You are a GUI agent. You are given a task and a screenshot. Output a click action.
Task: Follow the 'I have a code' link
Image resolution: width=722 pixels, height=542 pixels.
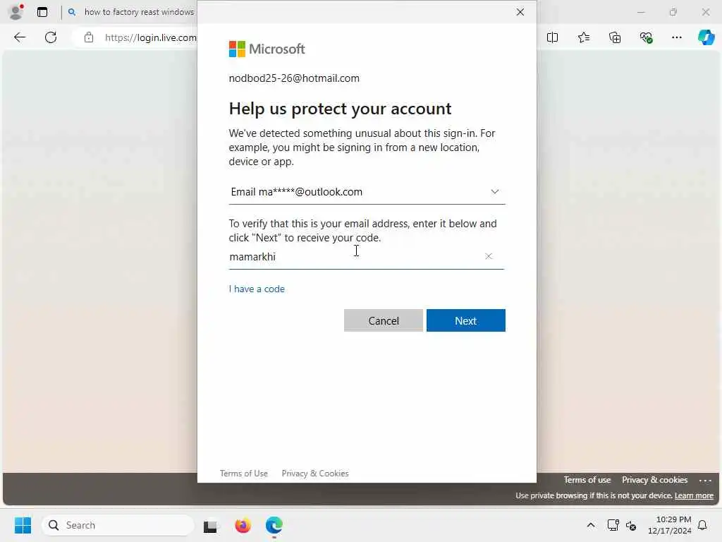[257, 289]
